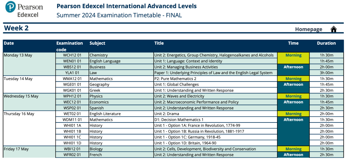Select the Monday 13 May date cell
Image resolution: width=350 pixels, height=162 pixels.
[29, 64]
